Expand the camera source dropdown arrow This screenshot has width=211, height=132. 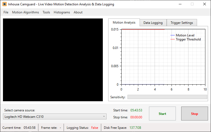pyautogui.click(x=104, y=116)
